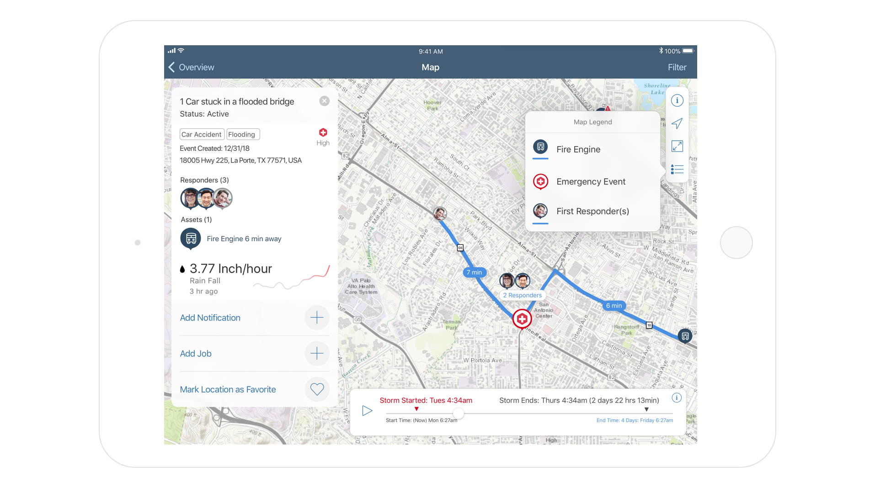Click the event address 18005 Hwy 225
Viewport: 875px width, 487px height.
(240, 160)
